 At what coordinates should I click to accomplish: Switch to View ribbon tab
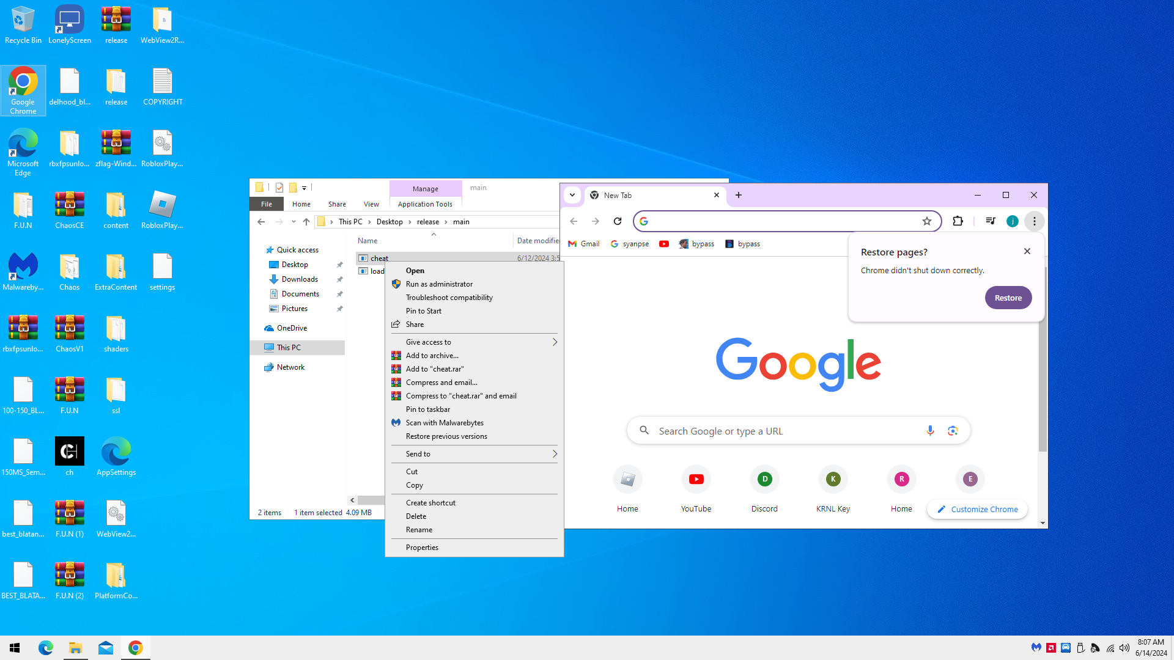click(x=371, y=204)
